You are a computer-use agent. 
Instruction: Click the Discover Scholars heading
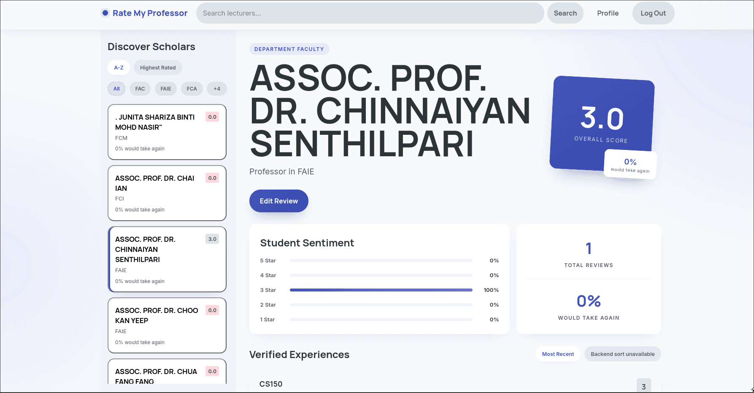point(151,46)
